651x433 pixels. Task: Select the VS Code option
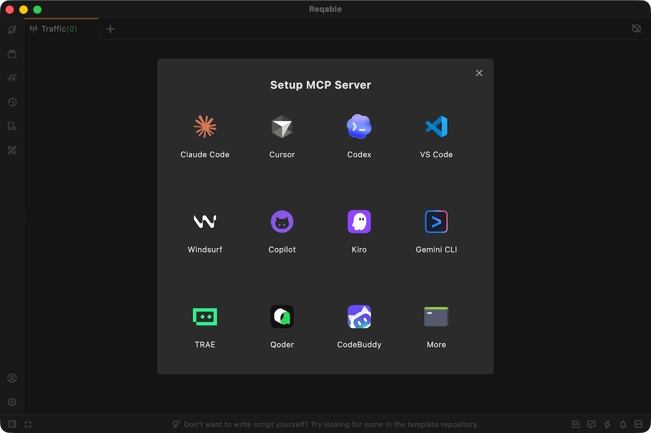[436, 136]
